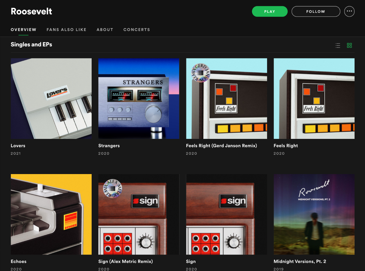The image size is (365, 271).
Task: Click the Roosevelt artist name heading
Action: click(31, 11)
